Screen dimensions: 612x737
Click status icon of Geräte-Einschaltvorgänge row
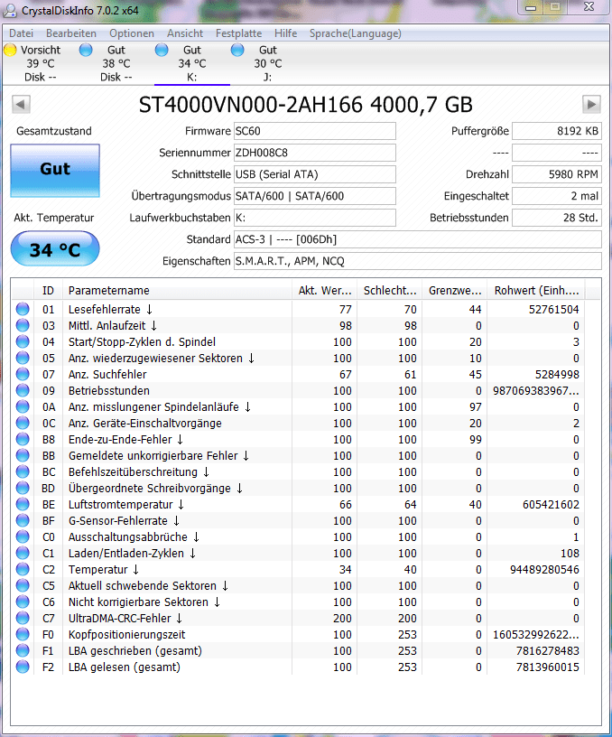(23, 423)
